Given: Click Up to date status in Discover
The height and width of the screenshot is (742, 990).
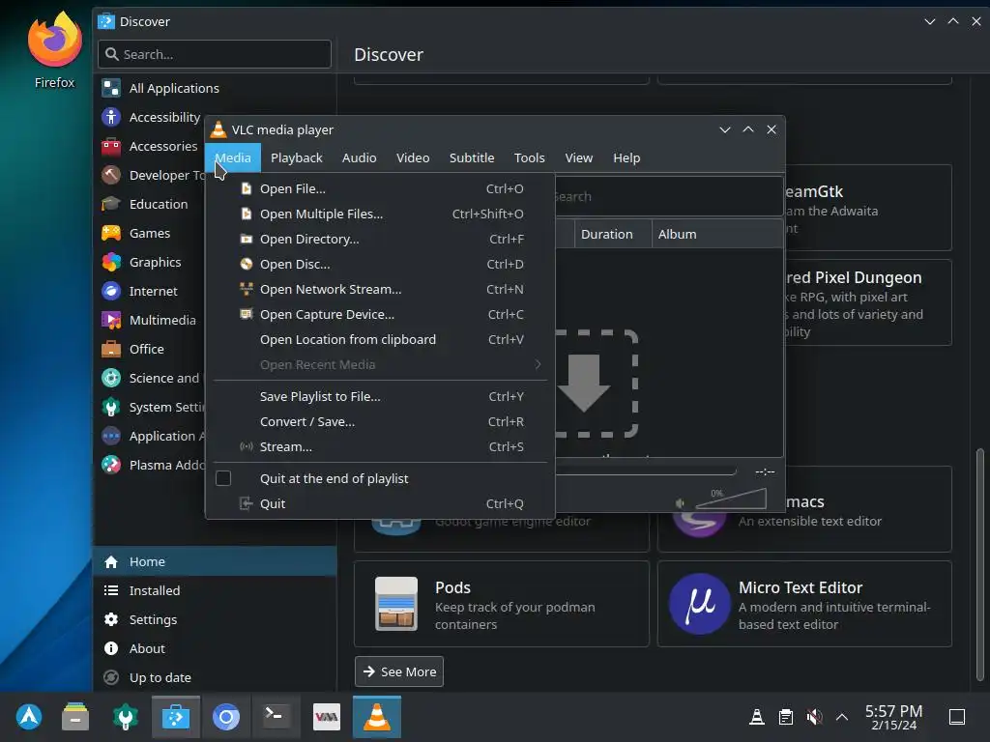Looking at the screenshot, I should pos(215,677).
